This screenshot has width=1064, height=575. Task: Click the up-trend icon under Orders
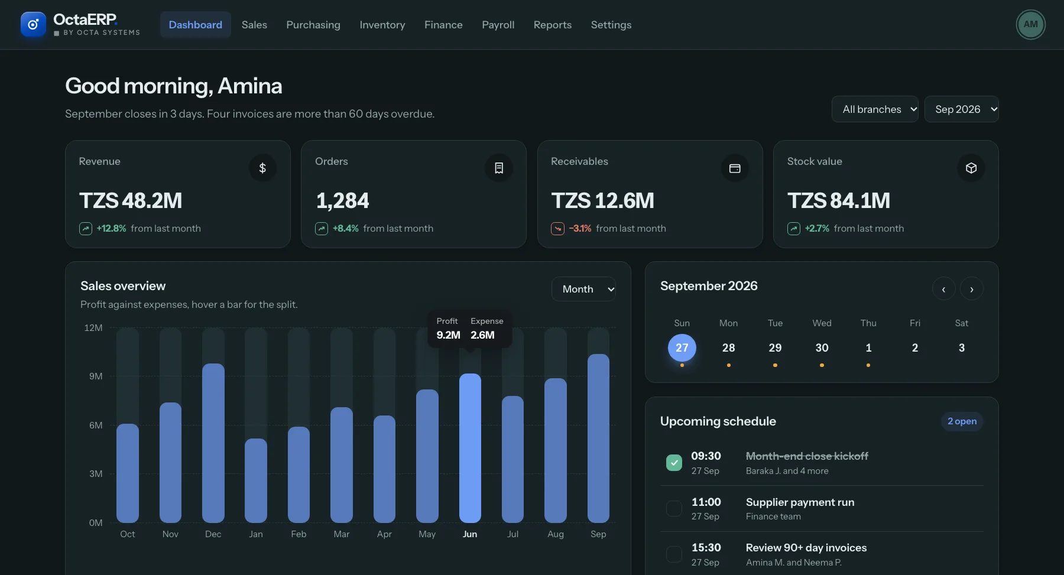click(322, 229)
